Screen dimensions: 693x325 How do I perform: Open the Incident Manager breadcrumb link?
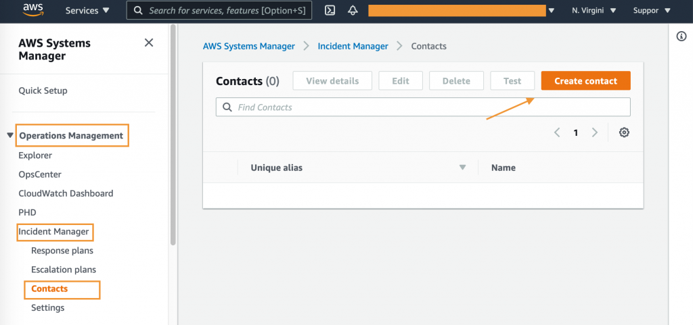tap(353, 46)
